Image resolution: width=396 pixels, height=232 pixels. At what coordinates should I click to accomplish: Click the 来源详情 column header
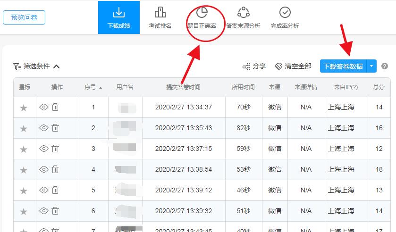click(305, 87)
